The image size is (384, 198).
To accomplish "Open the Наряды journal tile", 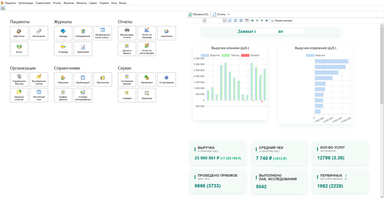I will coord(63,33).
